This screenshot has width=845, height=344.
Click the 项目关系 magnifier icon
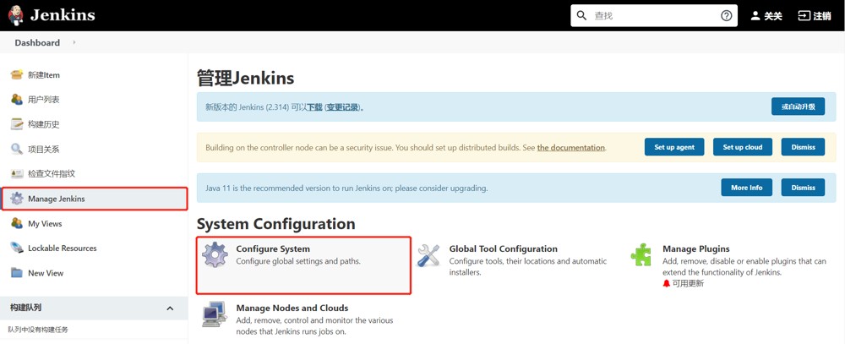tap(17, 150)
